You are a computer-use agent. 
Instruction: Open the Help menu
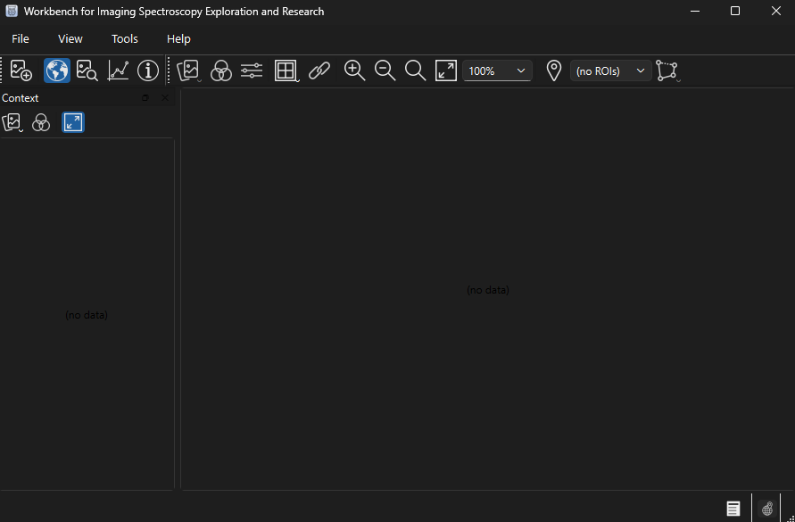(178, 39)
